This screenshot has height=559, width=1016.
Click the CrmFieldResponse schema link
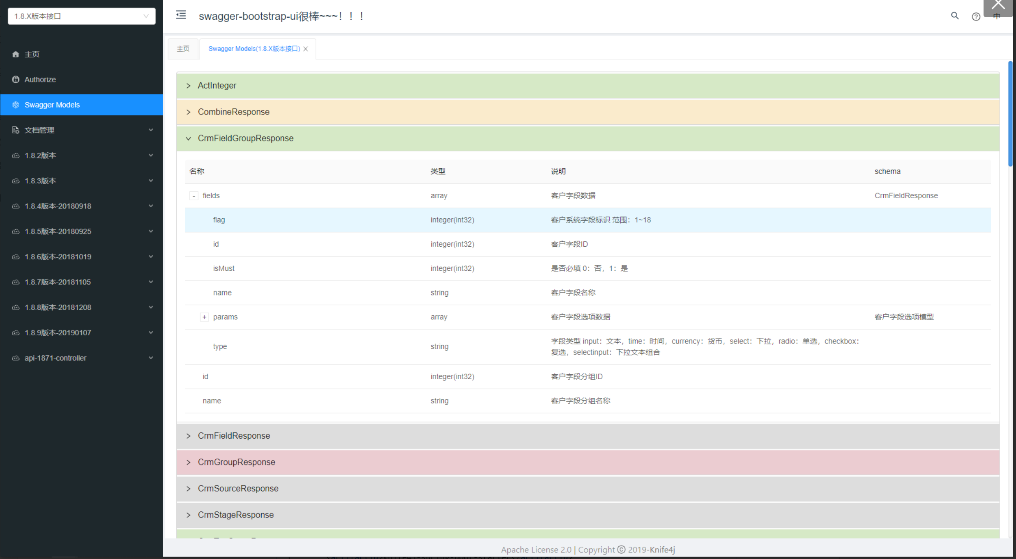click(906, 196)
